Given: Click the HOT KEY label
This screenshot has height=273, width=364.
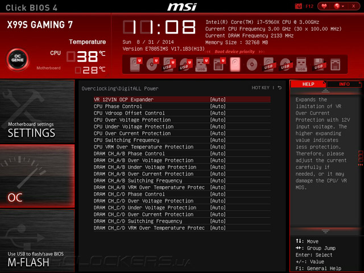Looking at the screenshot, I should (x=260, y=88).
